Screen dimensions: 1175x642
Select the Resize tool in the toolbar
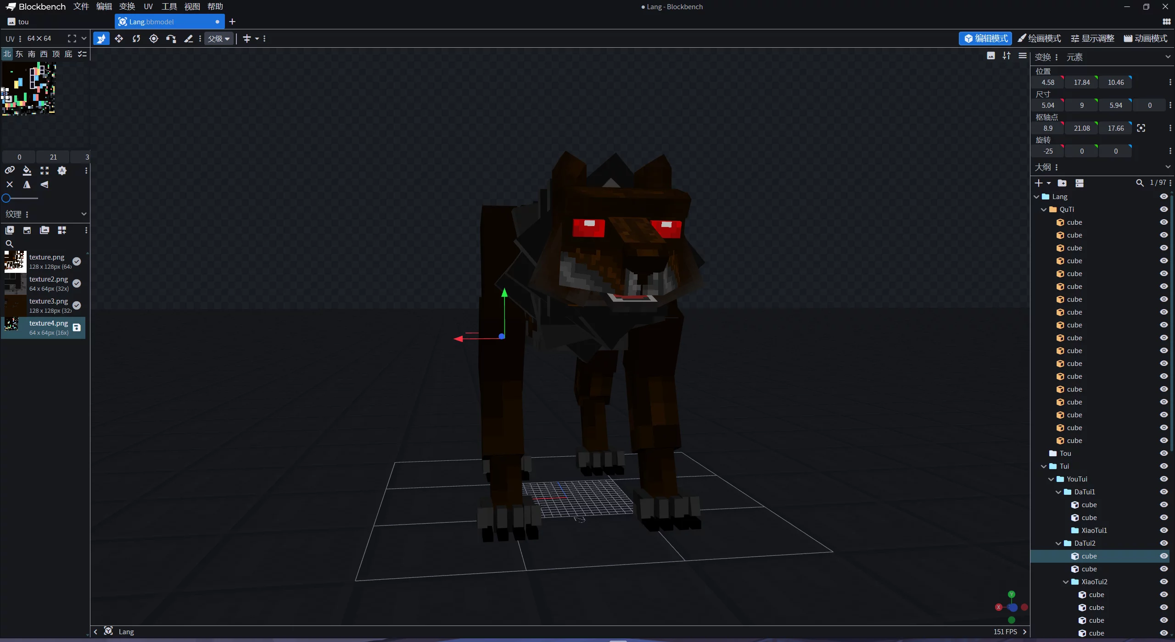119,39
